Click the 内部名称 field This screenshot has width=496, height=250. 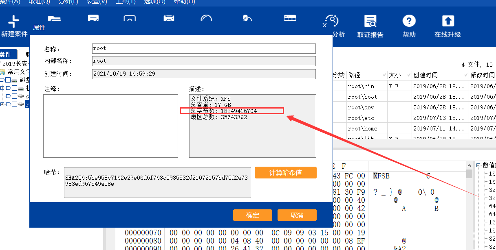(x=204, y=61)
